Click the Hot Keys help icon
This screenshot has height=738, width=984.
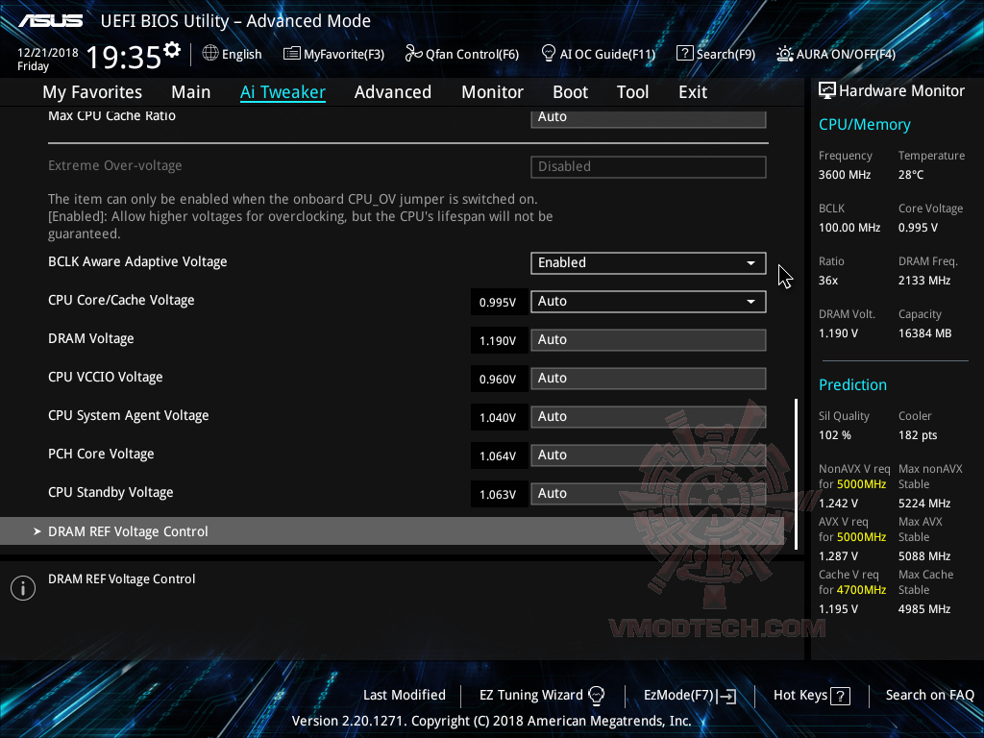(x=842, y=695)
